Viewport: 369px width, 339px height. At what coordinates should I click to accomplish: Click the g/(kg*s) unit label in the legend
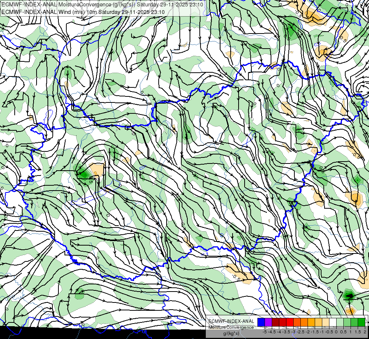[x=231, y=334]
